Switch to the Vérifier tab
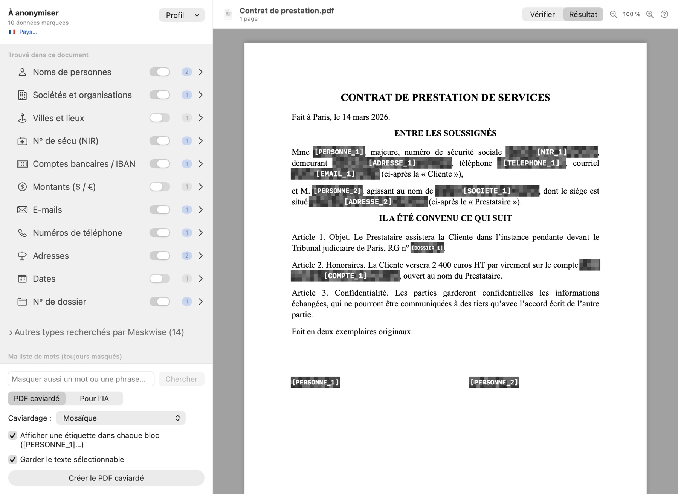 (542, 14)
